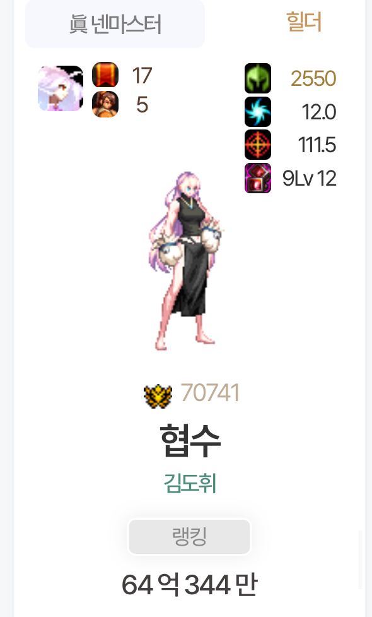Image resolution: width=372 pixels, height=617 pixels.
Task: Click the damage value 64 억 344 만
Action: (x=190, y=584)
